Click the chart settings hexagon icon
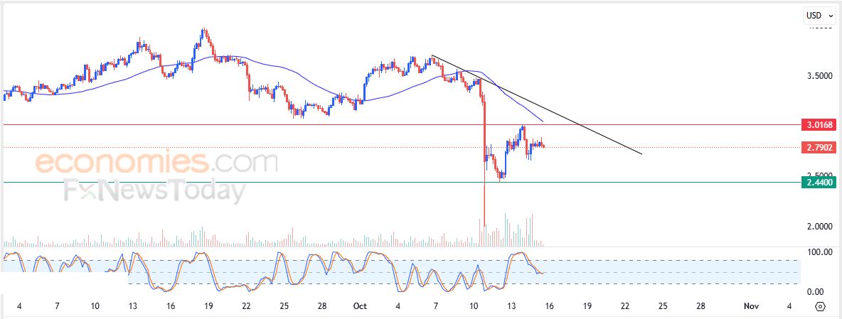842x319 pixels. coord(820,306)
